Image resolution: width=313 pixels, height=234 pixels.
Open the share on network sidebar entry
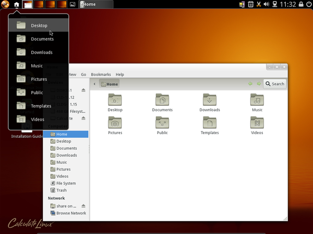[x=63, y=206]
